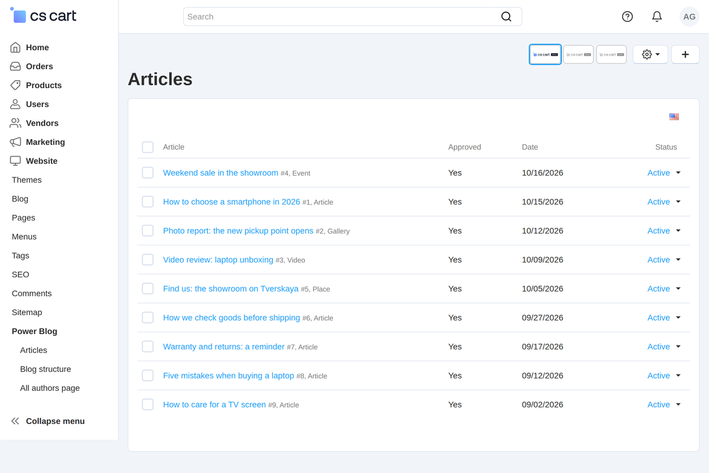
Task: Open Active status dropdown for Find us article
Action: 664,289
